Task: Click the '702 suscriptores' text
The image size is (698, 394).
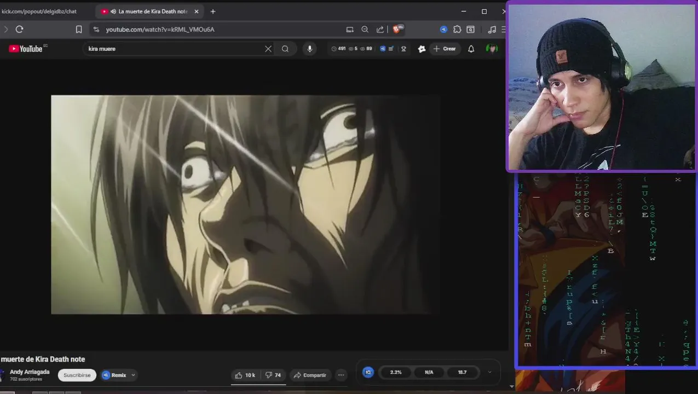Action: point(26,379)
